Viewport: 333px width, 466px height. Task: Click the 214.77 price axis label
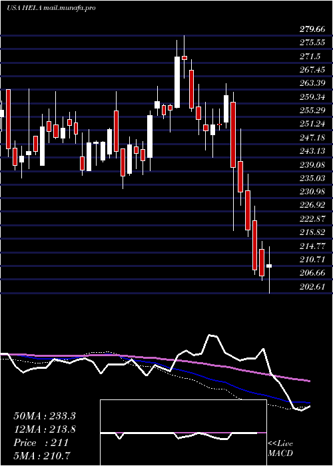pyautogui.click(x=312, y=246)
